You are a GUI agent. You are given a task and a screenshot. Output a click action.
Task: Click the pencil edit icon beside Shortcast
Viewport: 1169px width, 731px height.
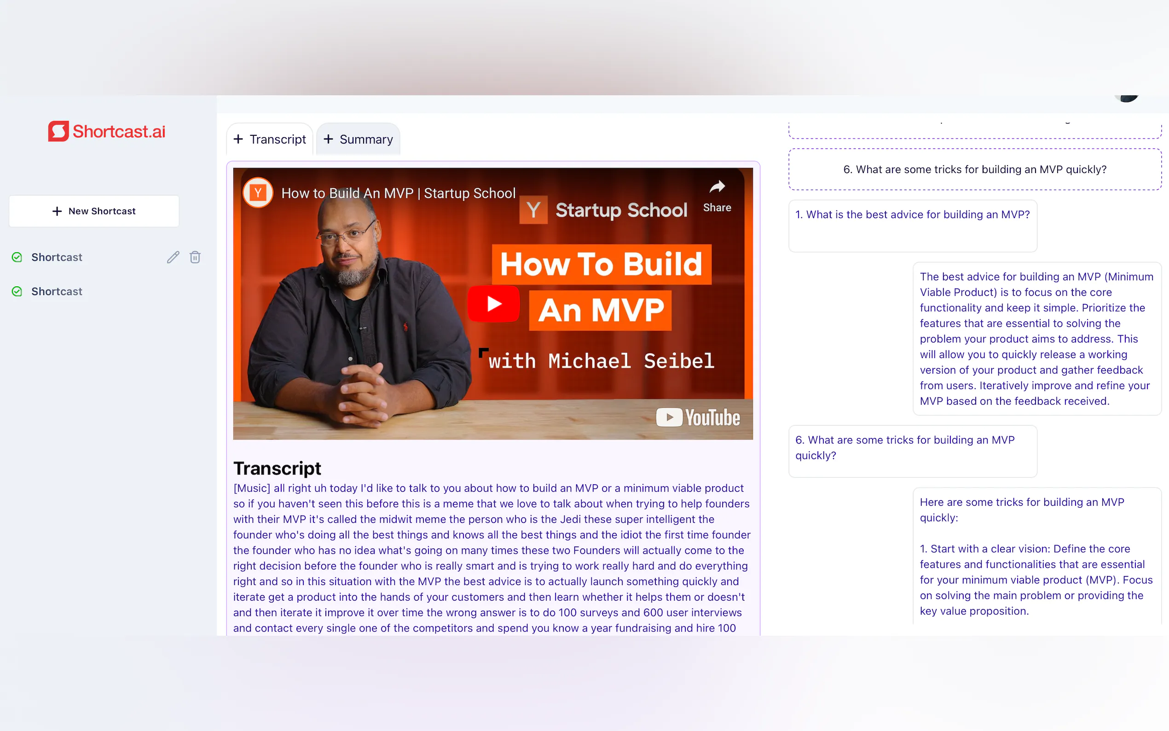coord(173,257)
